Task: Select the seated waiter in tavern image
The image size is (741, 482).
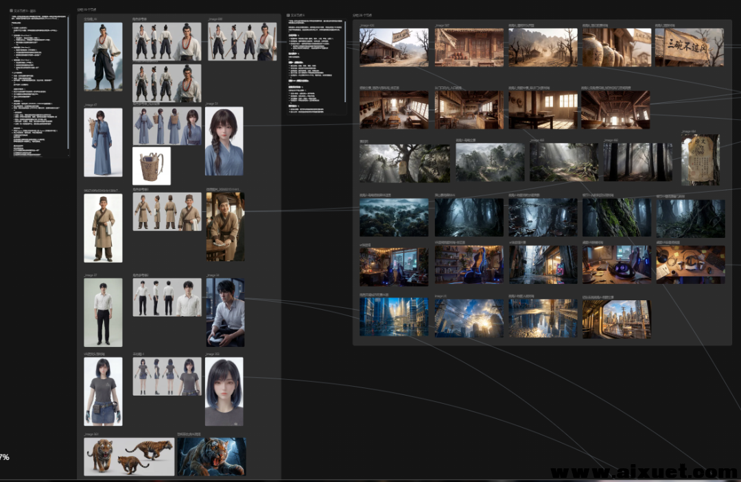Action: [x=226, y=226]
